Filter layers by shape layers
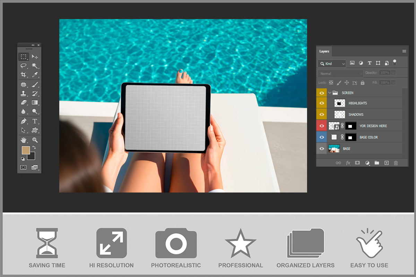The image size is (416, 277). 378,63
